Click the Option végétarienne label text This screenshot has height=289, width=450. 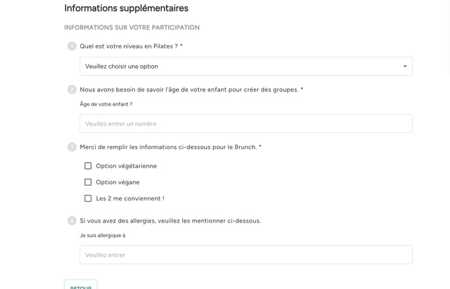[126, 166]
